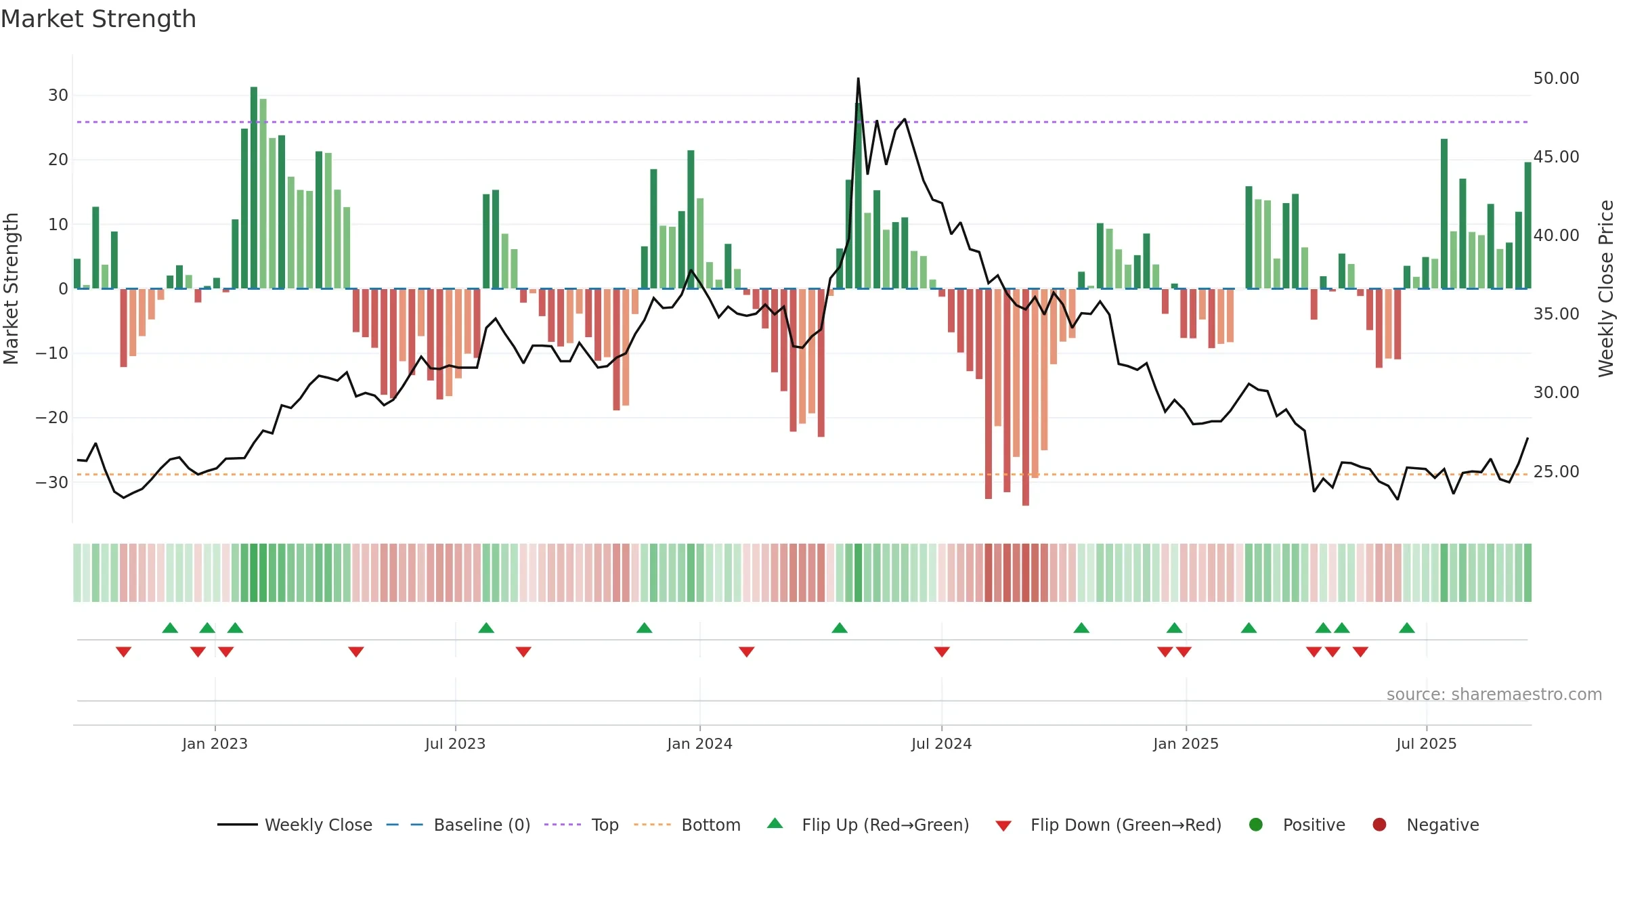Select the green flip-up marker just before Jul 2025

click(1407, 628)
